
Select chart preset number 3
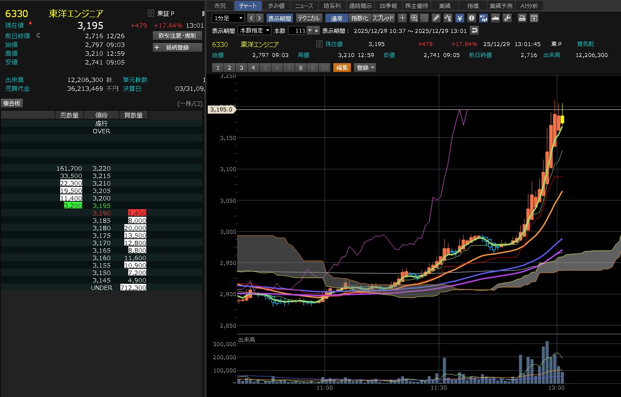pos(241,68)
